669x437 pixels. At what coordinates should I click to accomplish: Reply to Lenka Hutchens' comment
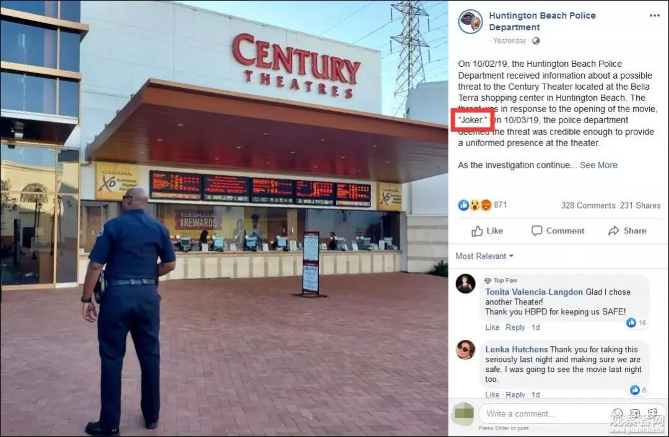(515, 395)
